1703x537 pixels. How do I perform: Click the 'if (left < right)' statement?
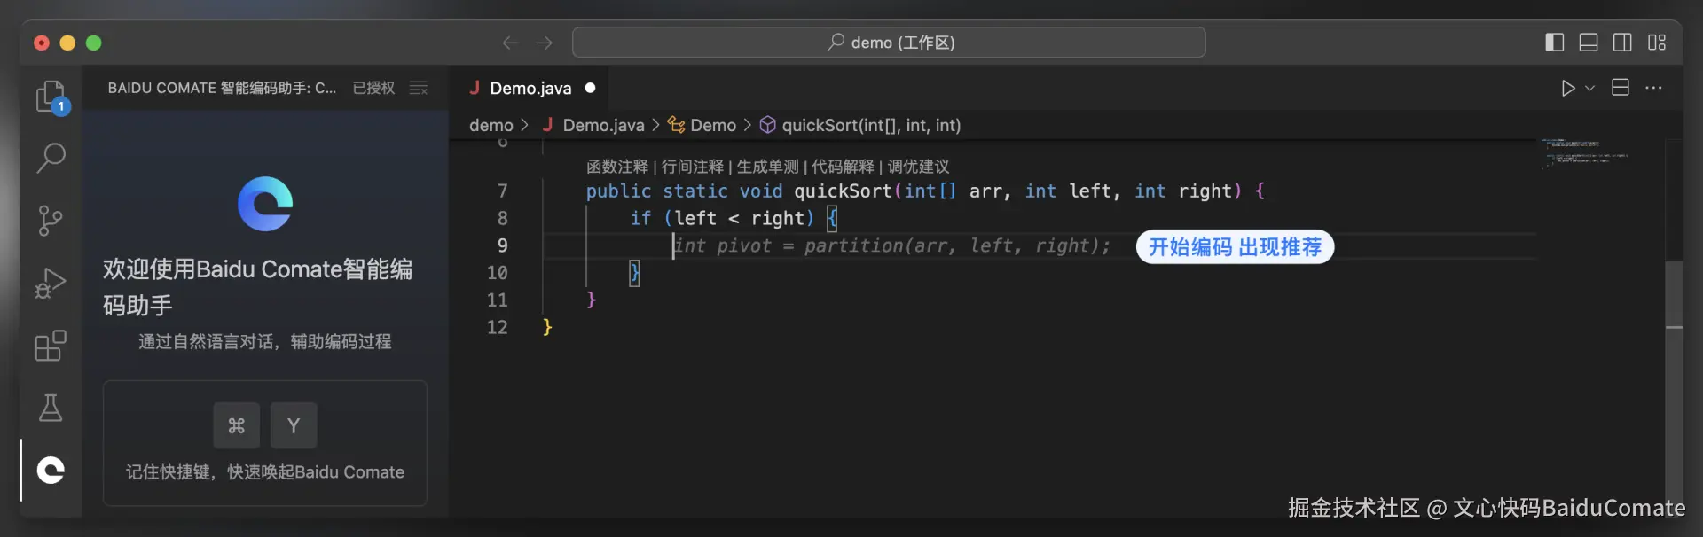click(722, 218)
